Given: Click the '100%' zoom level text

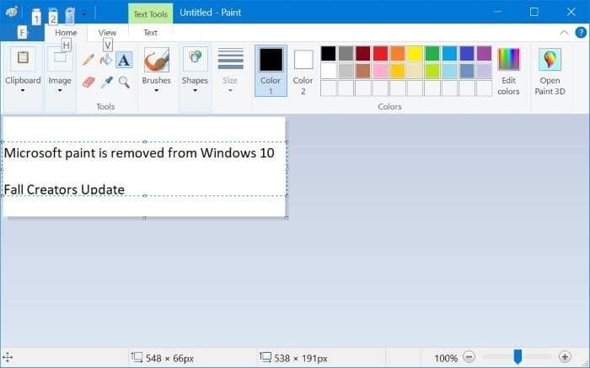Looking at the screenshot, I should [x=446, y=358].
